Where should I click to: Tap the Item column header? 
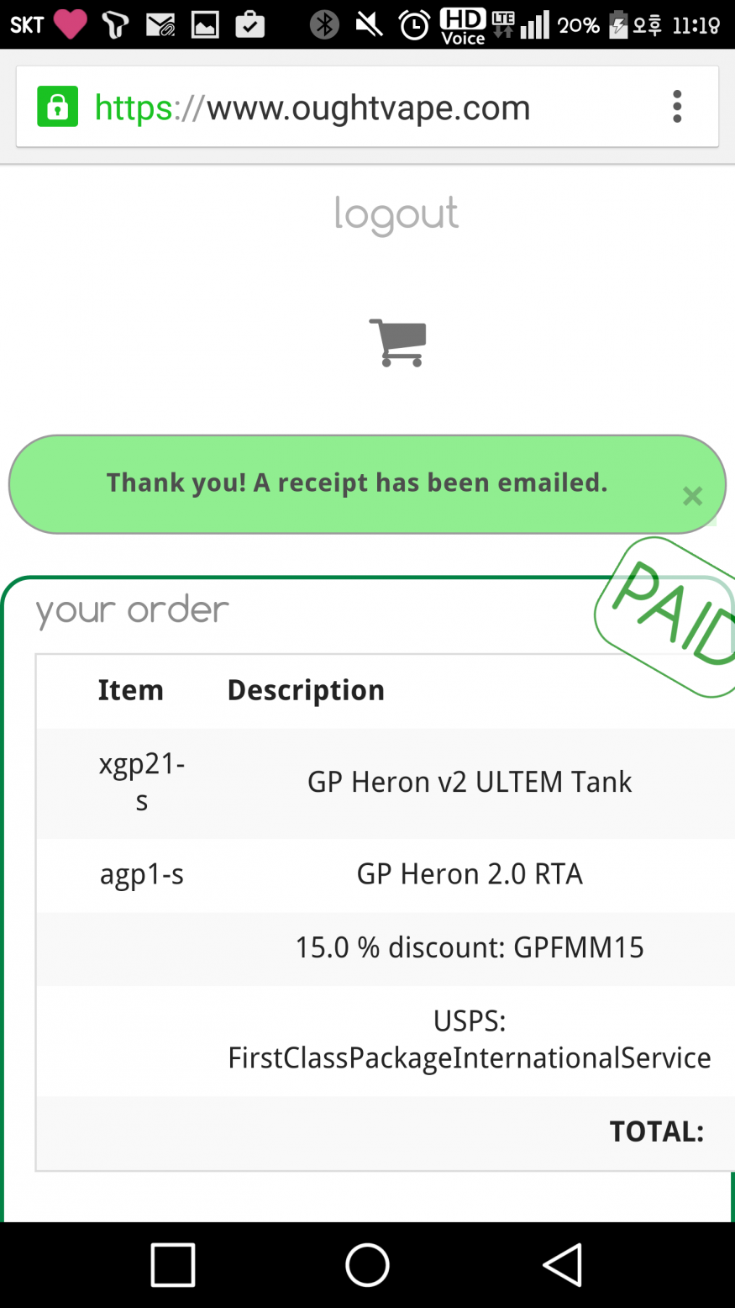pyautogui.click(x=130, y=690)
